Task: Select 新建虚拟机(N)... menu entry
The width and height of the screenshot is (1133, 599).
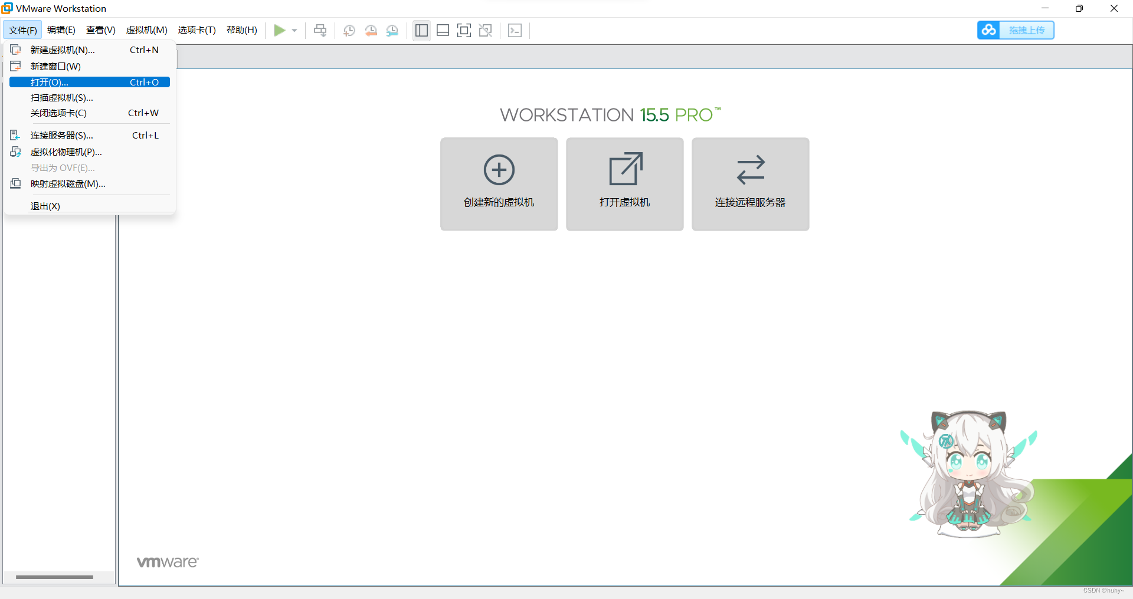Action: (90, 50)
